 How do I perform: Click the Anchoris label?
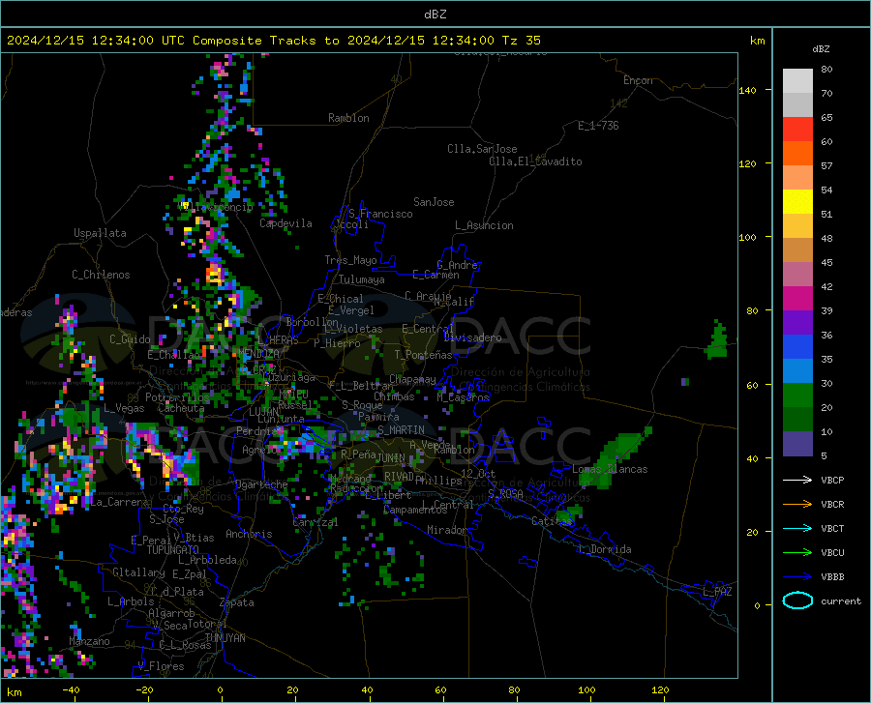point(249,534)
